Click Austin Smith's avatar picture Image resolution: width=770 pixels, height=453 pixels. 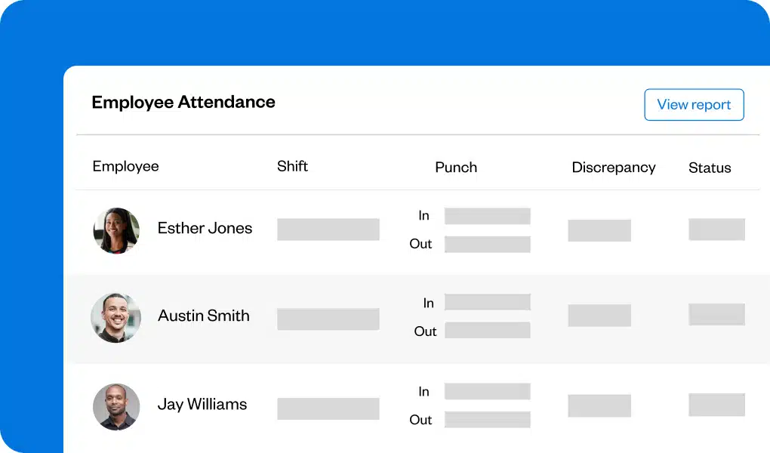[x=115, y=319]
